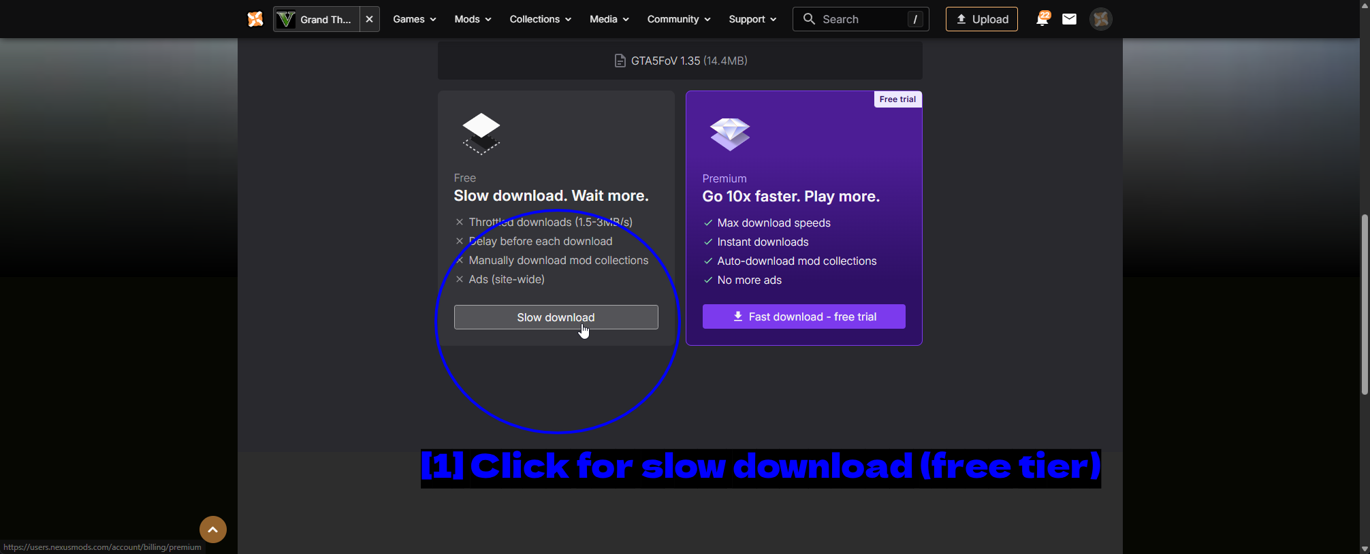Select the Grand Theft Auto V game icon
The image size is (1370, 554).
(x=286, y=19)
